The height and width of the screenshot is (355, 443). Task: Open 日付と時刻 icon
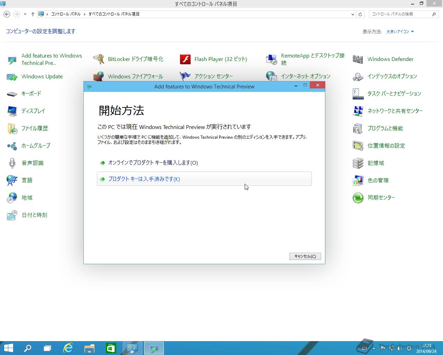click(12, 215)
